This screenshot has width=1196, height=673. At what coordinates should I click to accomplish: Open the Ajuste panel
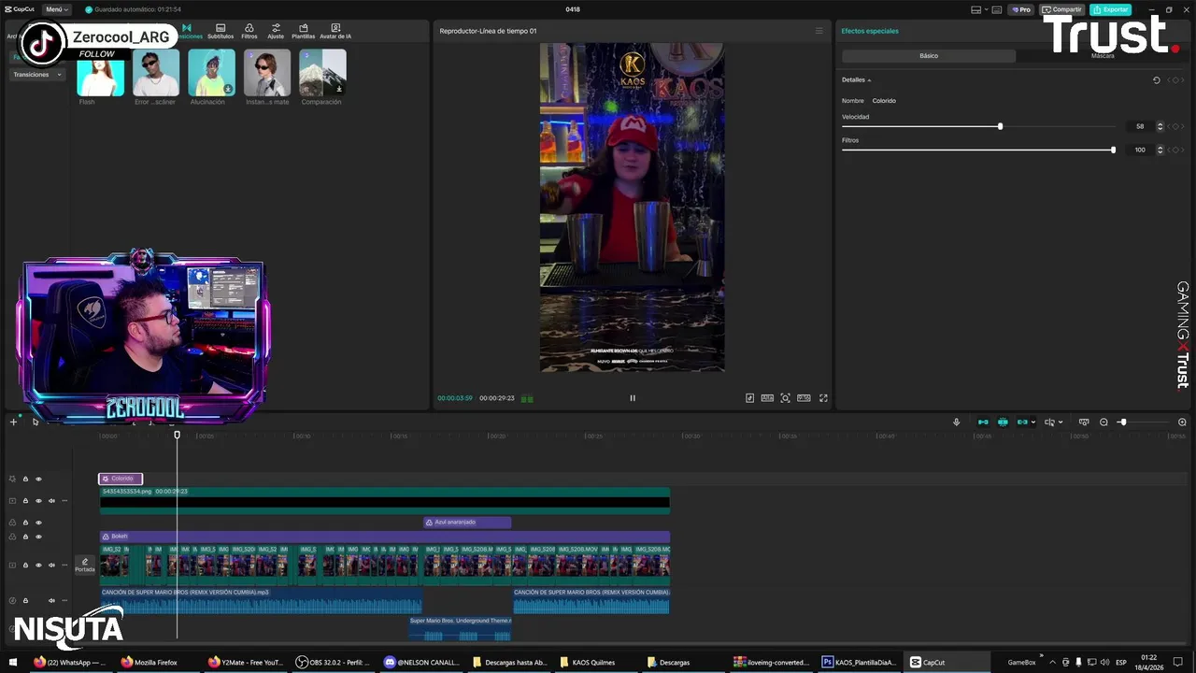coord(276,31)
